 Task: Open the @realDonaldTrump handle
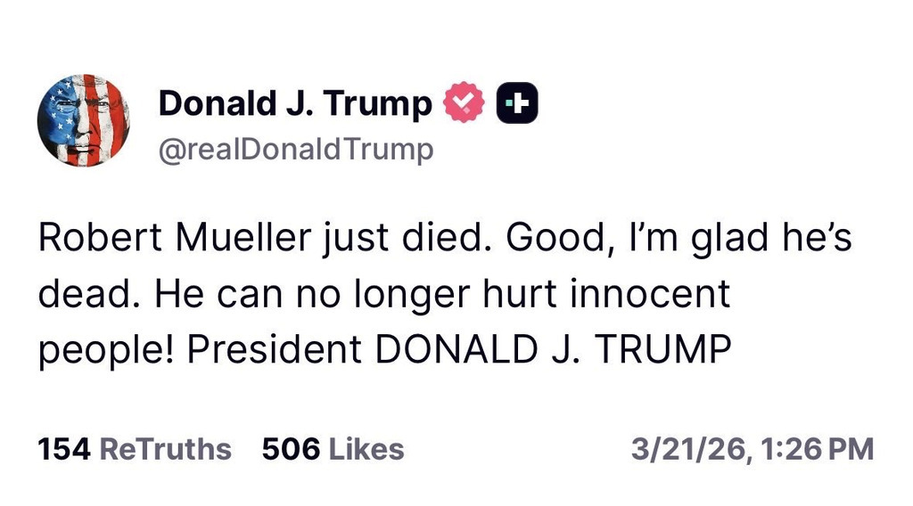tap(295, 149)
